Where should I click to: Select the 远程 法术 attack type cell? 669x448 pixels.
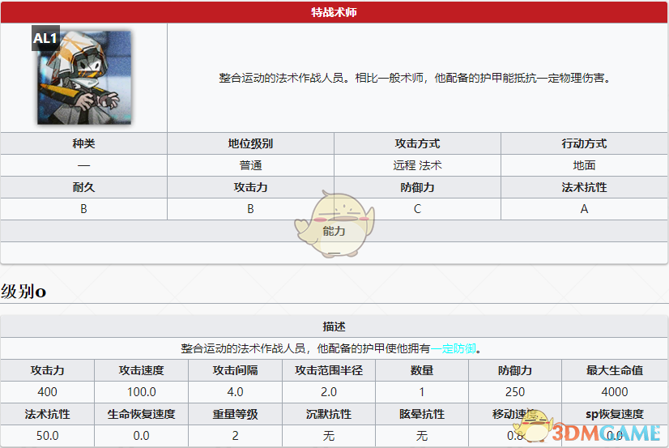pyautogui.click(x=417, y=165)
